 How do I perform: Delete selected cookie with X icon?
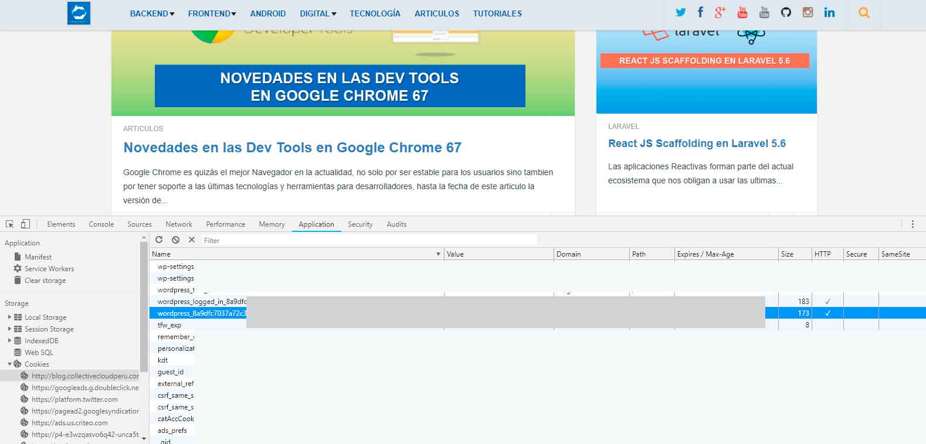192,240
